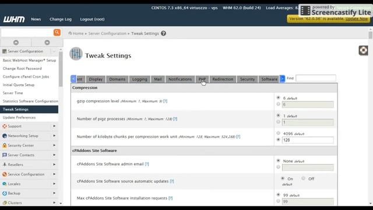Click the Change Log link
The image size is (373, 210).
61,19
